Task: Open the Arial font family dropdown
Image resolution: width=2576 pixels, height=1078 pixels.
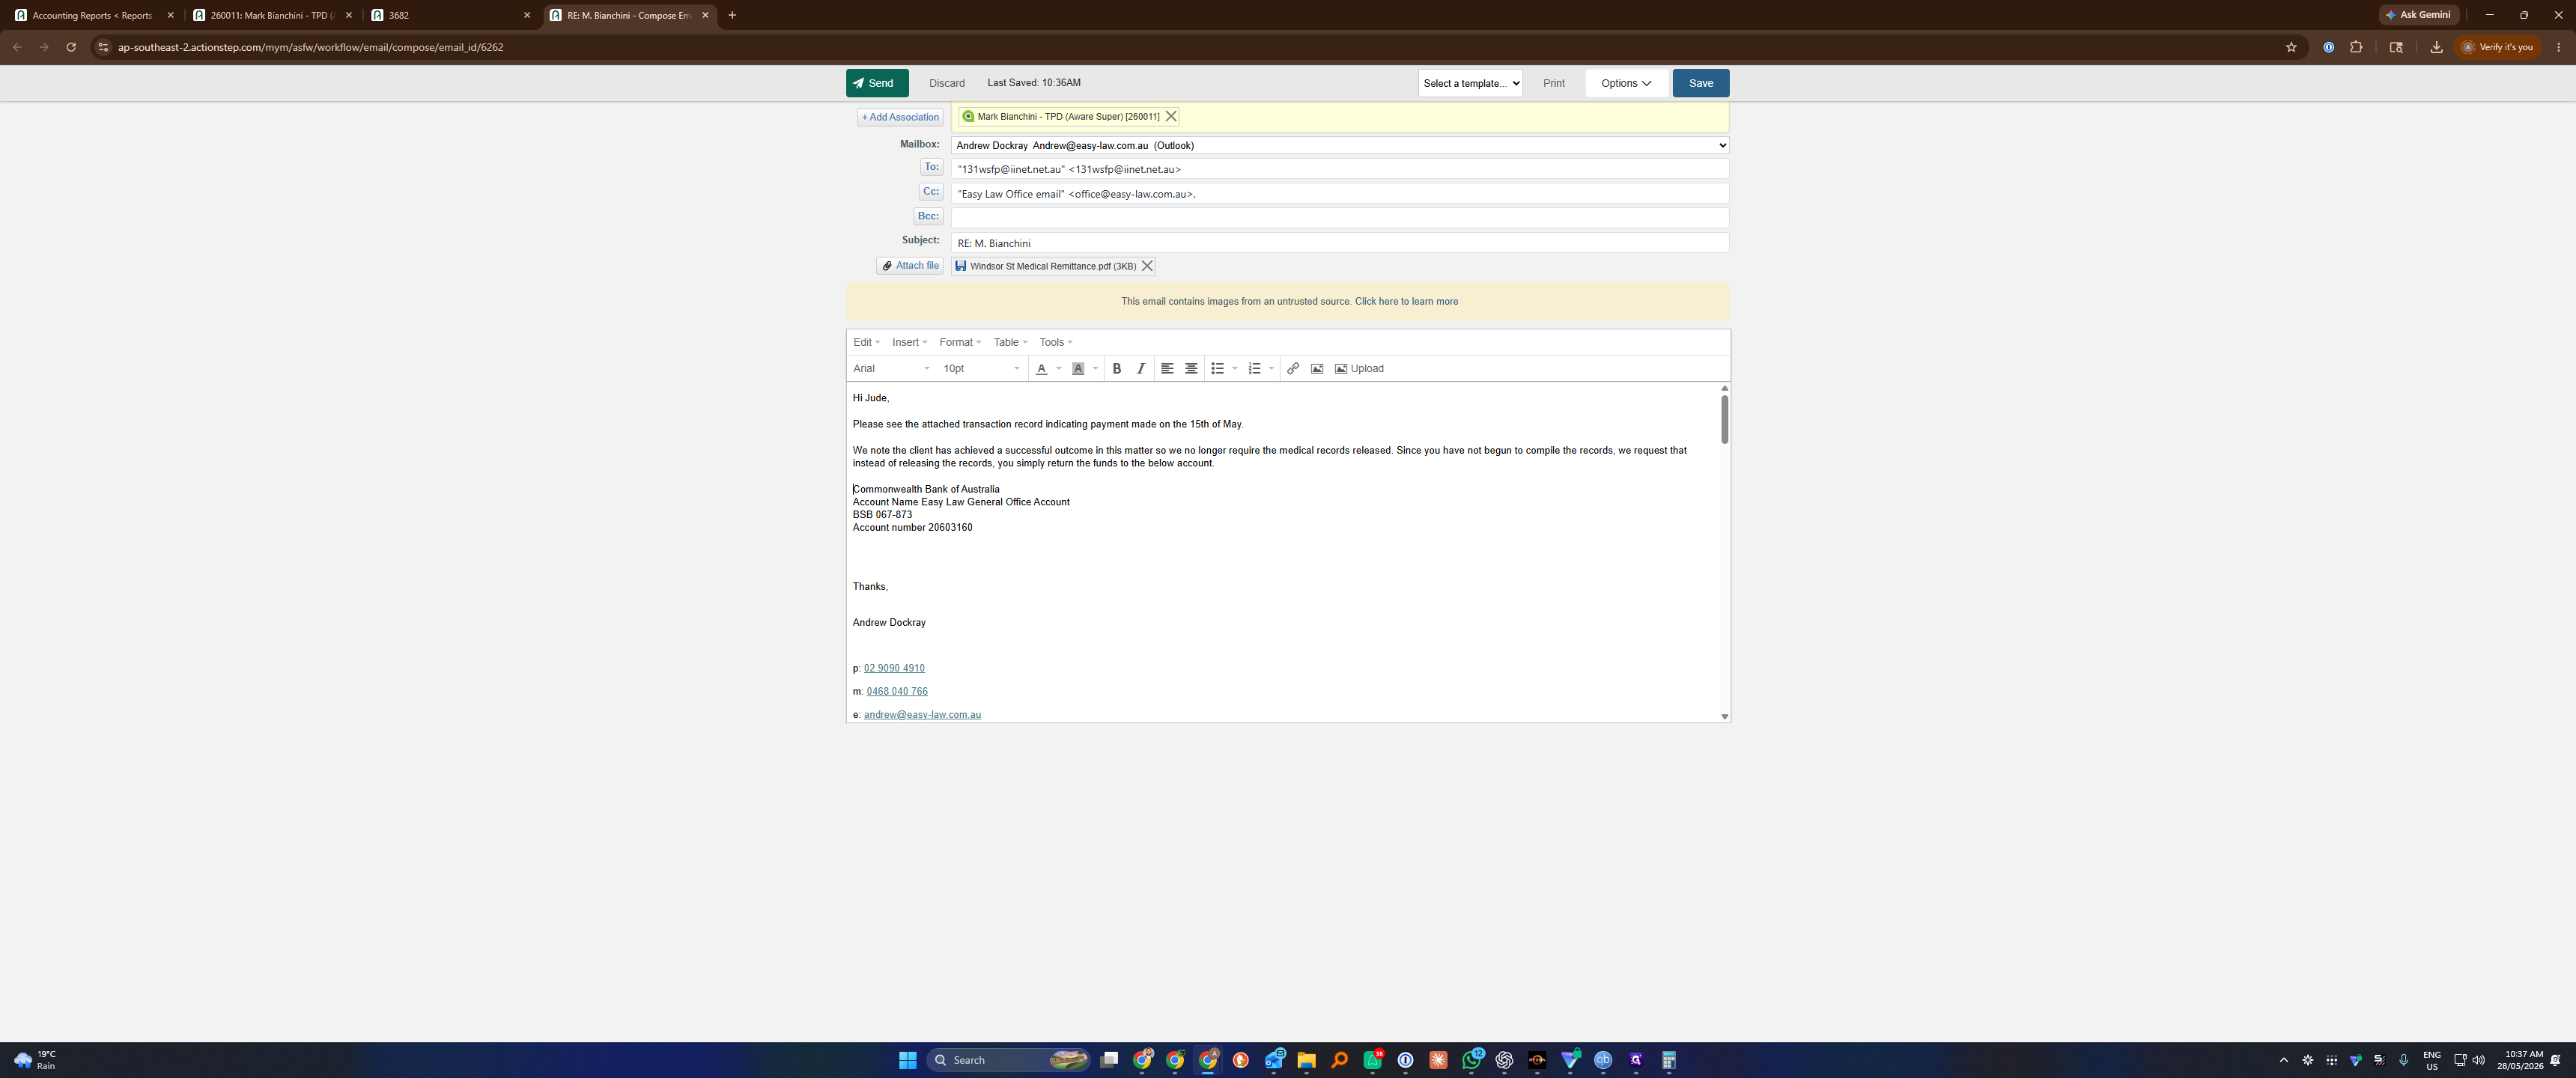Action: 890,369
